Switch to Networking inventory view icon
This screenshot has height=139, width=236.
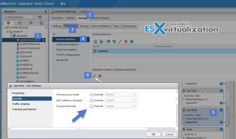pyautogui.click(x=41, y=23)
